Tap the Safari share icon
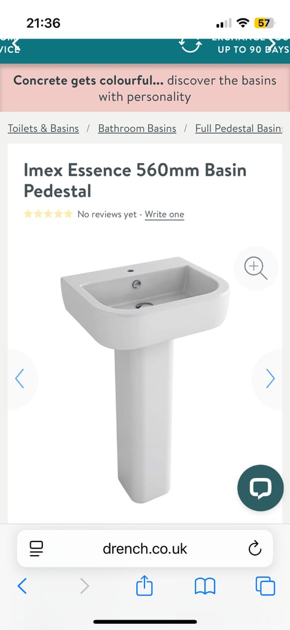Screen dimensions: 290x630 pyautogui.click(x=144, y=586)
